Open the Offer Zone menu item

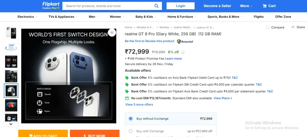283,17
